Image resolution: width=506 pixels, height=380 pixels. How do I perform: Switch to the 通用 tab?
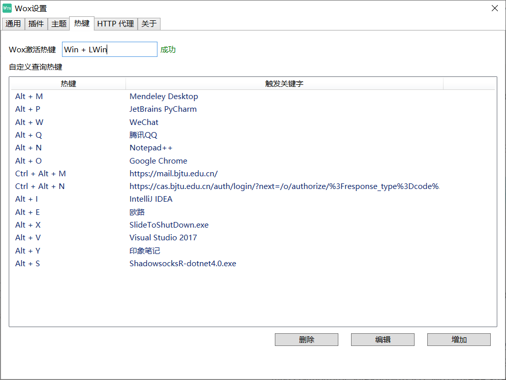click(x=13, y=24)
